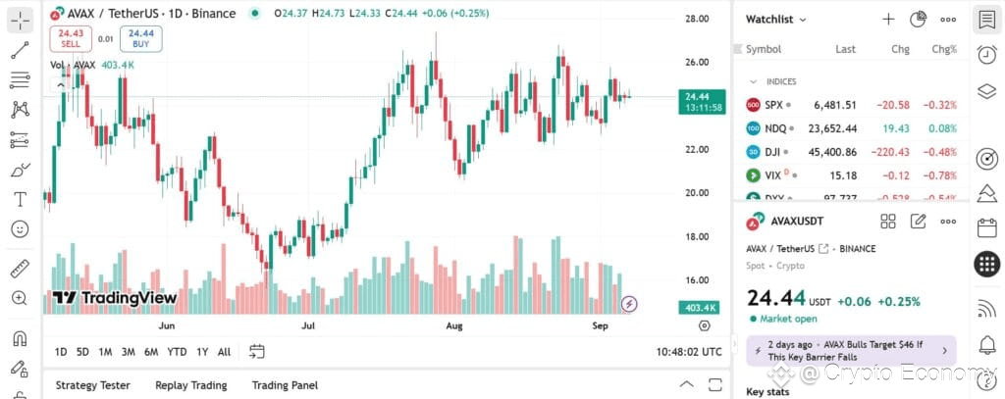Collapse the INDICES watchlist section
The width and height of the screenshot is (1005, 399).
753,82
